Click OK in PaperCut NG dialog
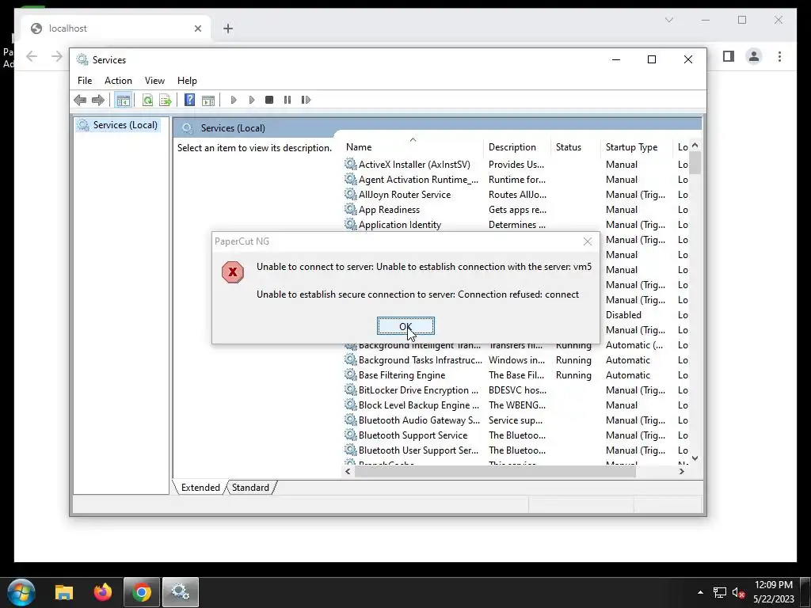Viewport: 811px width, 608px height. point(405,326)
